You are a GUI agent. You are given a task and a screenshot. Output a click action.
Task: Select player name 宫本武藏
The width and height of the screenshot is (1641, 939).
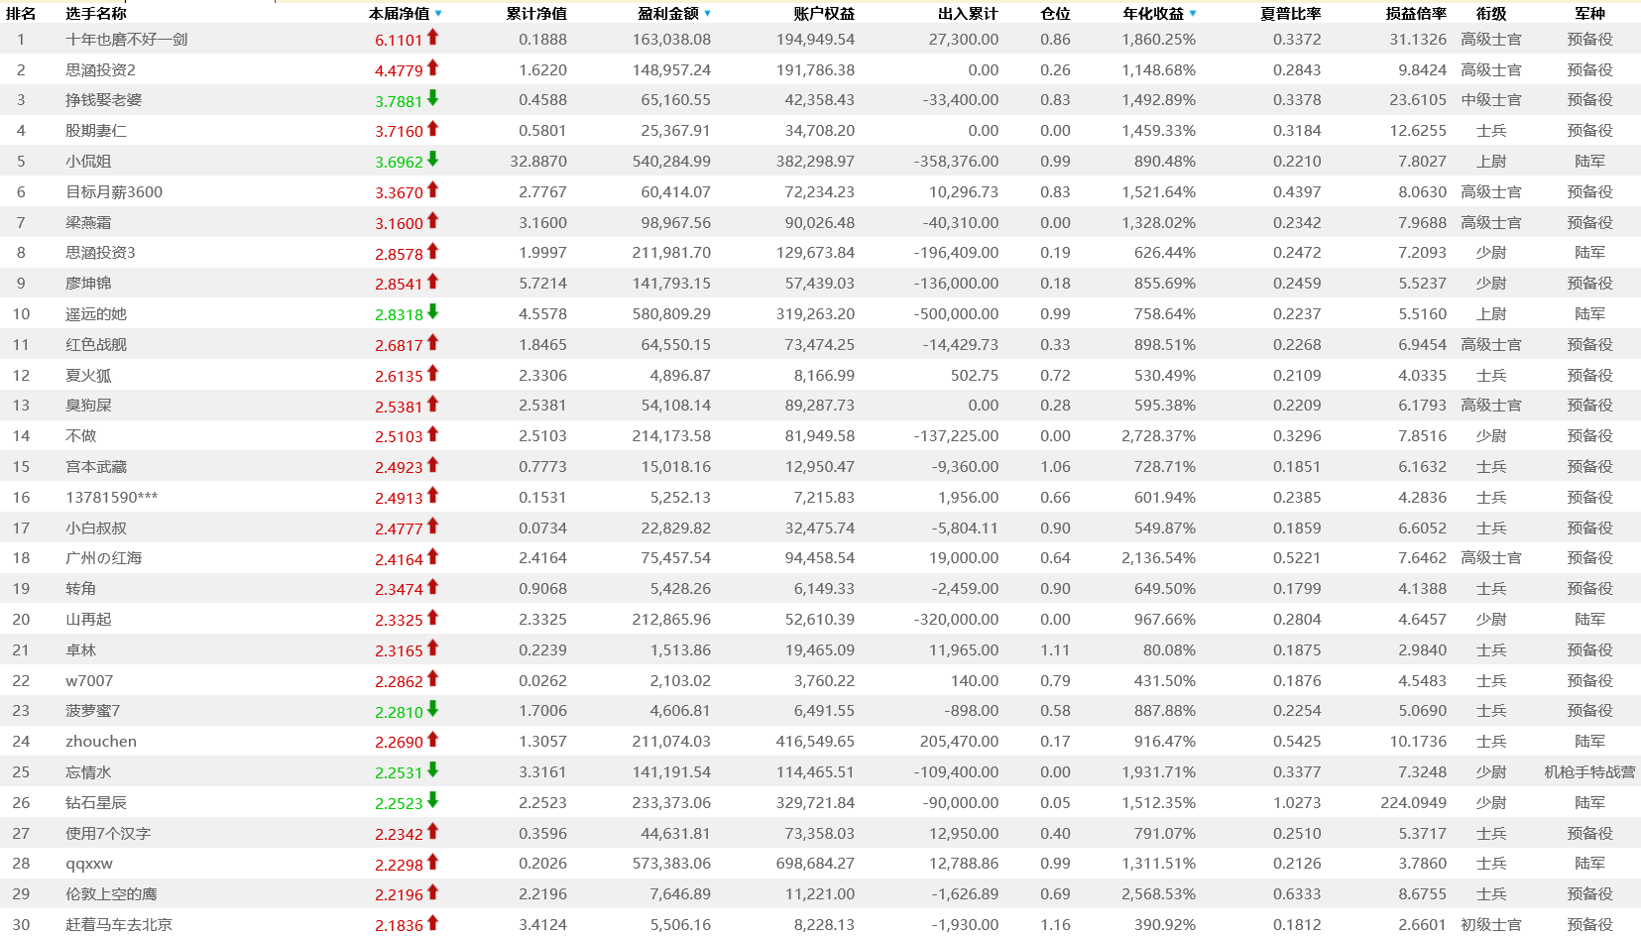click(96, 467)
